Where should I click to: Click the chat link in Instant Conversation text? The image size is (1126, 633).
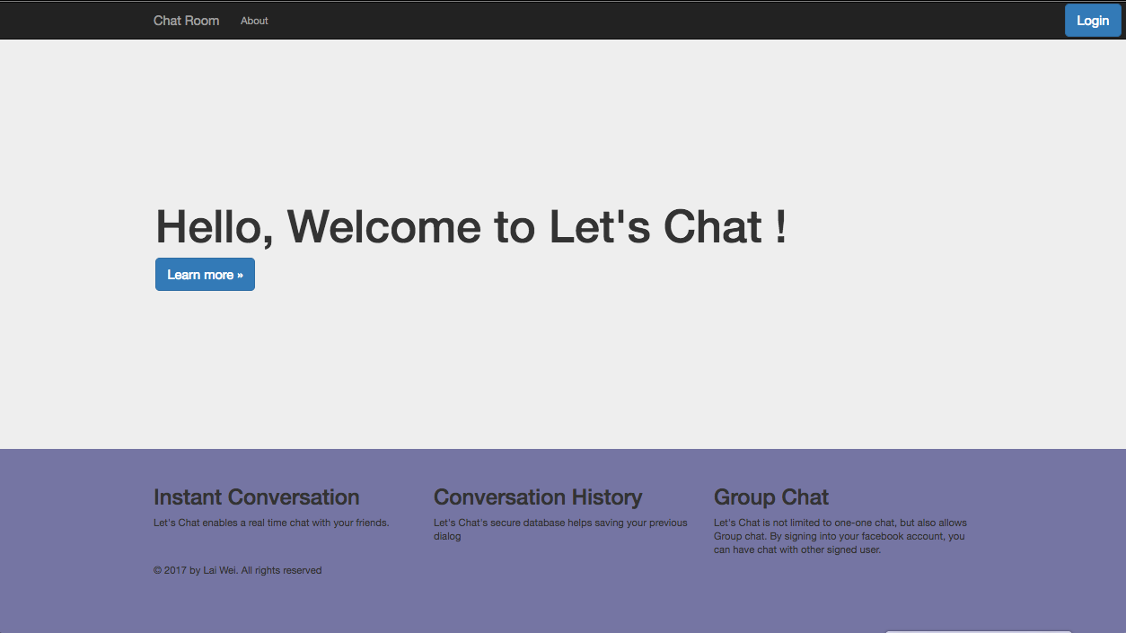[x=299, y=522]
